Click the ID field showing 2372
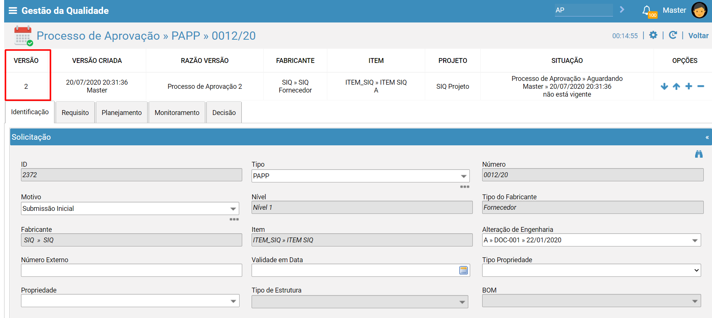 tap(132, 175)
